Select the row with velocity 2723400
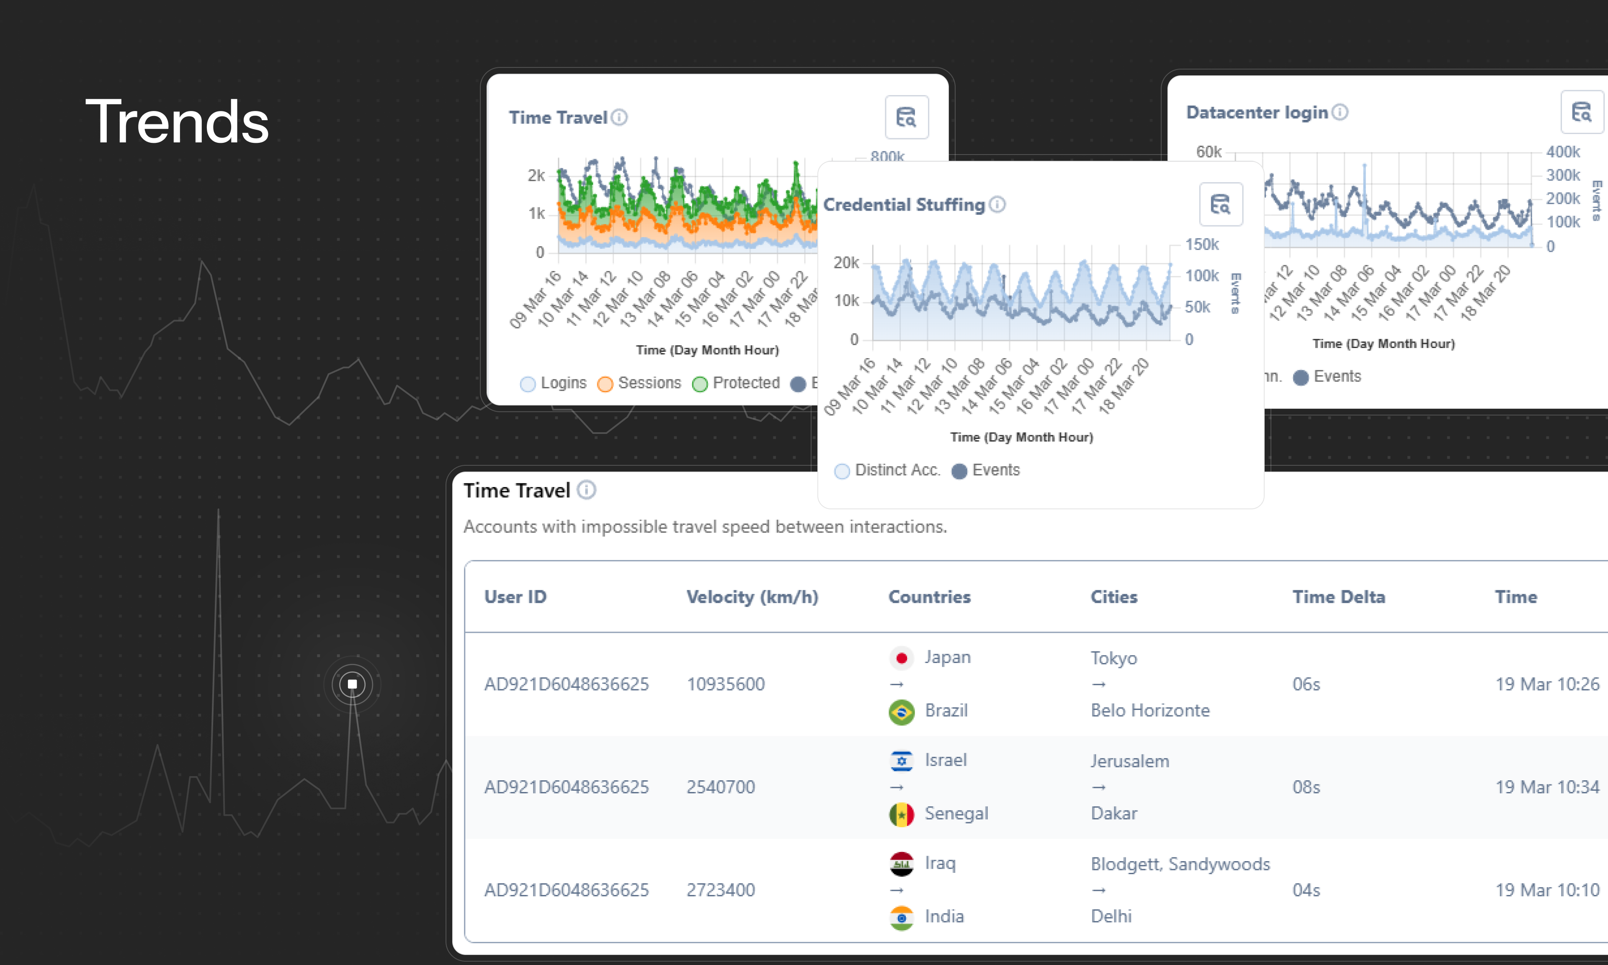 pyautogui.click(x=720, y=890)
